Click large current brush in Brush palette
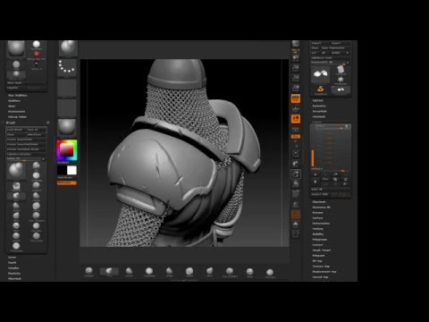 tap(16, 171)
